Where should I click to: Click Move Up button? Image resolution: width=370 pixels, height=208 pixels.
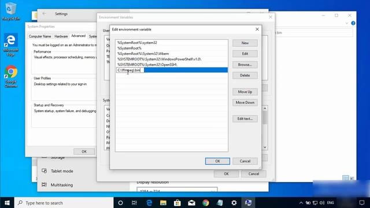(245, 92)
